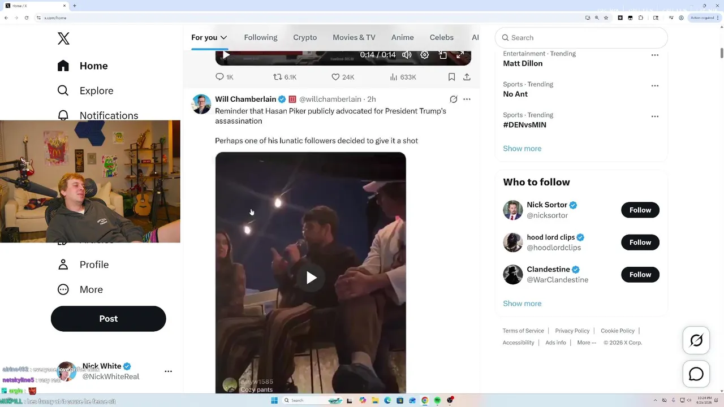The width and height of the screenshot is (724, 407).
Task: Open the More menu in the sidebar
Action: coord(80,289)
